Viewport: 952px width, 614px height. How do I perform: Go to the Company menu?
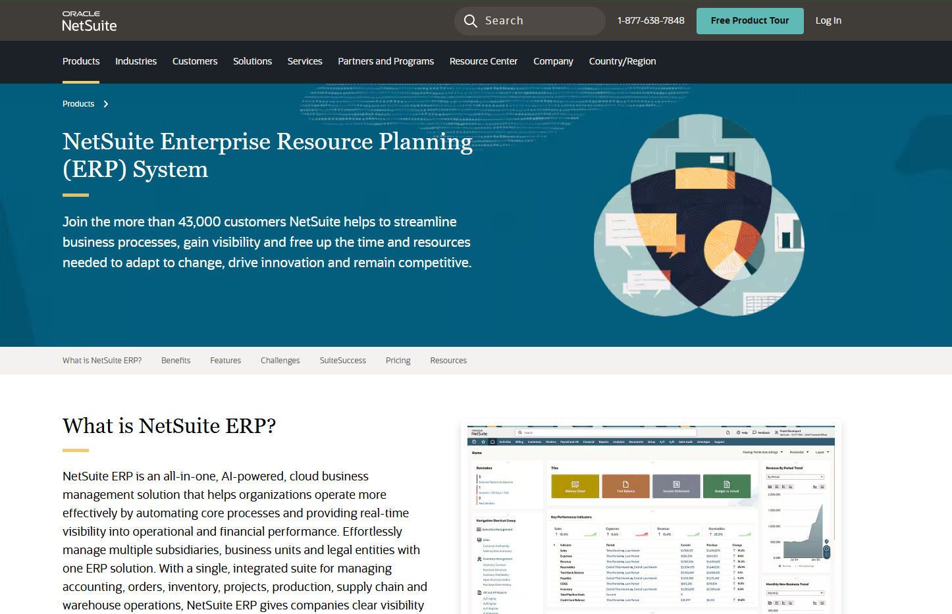552,61
